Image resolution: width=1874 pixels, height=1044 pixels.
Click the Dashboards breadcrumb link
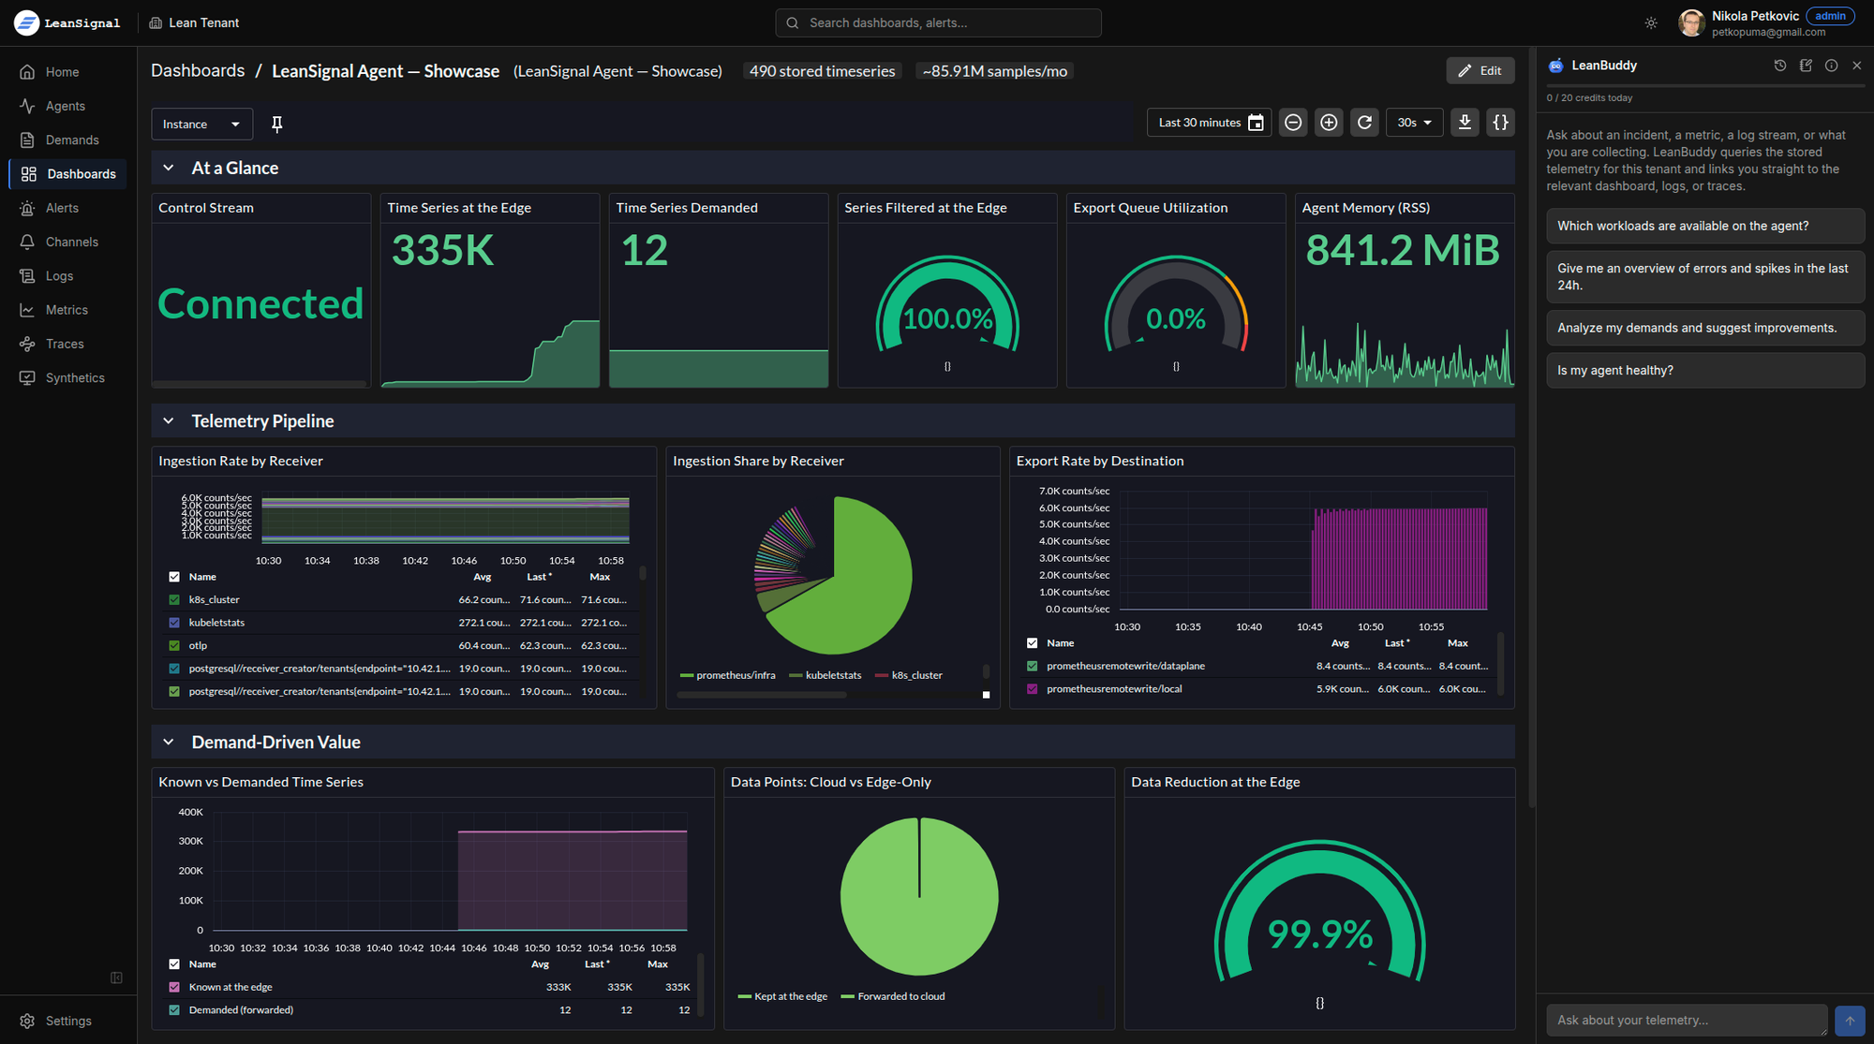click(198, 71)
